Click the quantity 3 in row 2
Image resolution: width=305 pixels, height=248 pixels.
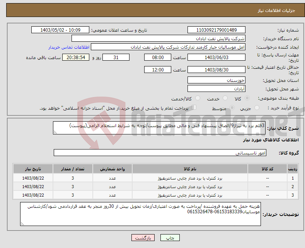tap(73, 187)
